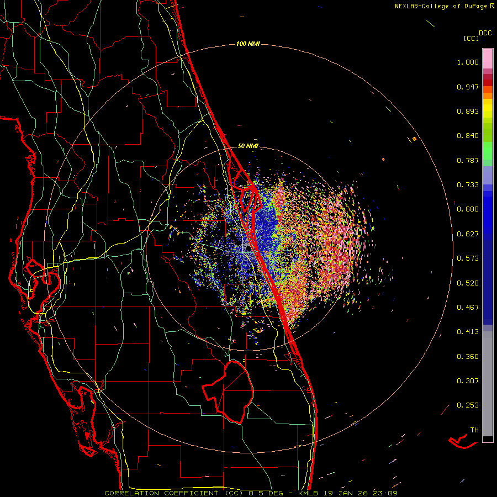Pick the bright green swatch near 0.800
This screenshot has height=497, width=497.
pyautogui.click(x=488, y=151)
